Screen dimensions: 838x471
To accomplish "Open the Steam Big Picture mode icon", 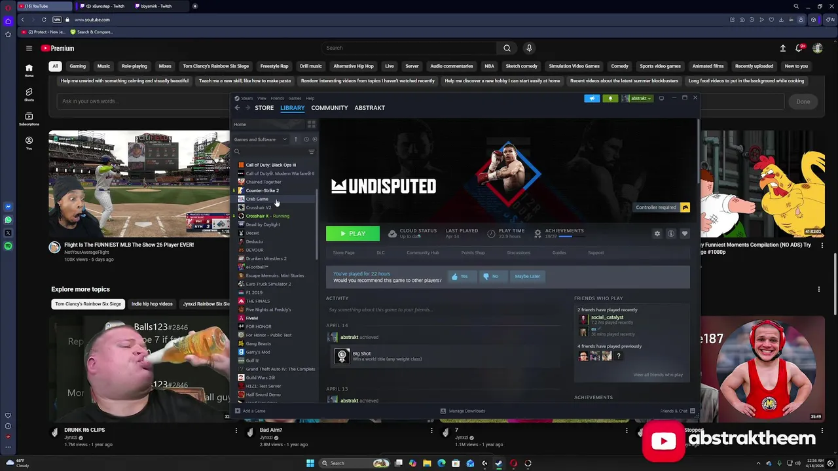I will pos(661,98).
